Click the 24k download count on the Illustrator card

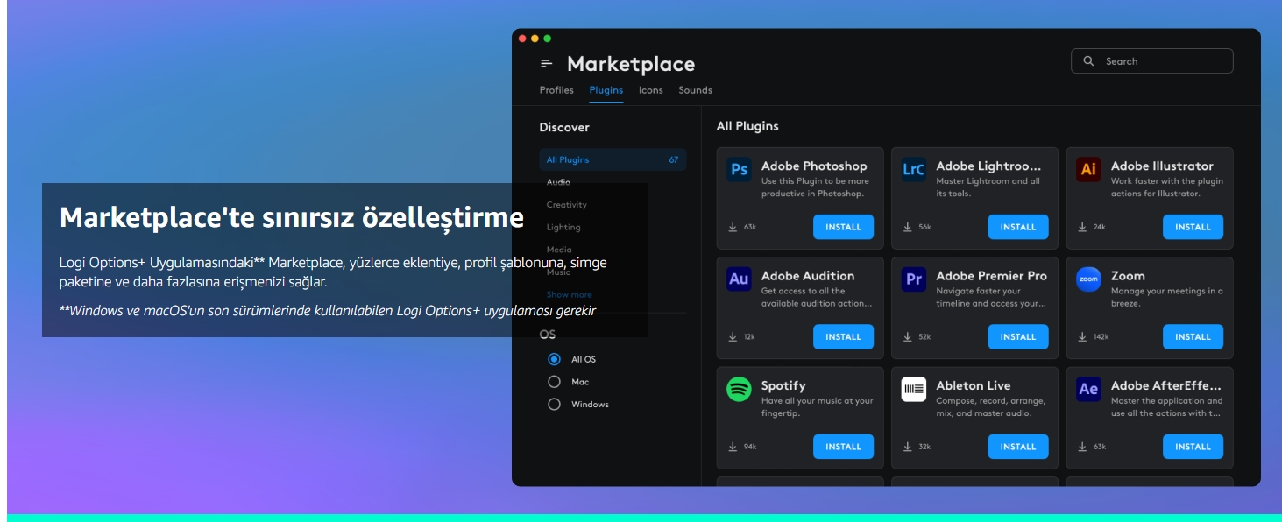pos(1100,228)
